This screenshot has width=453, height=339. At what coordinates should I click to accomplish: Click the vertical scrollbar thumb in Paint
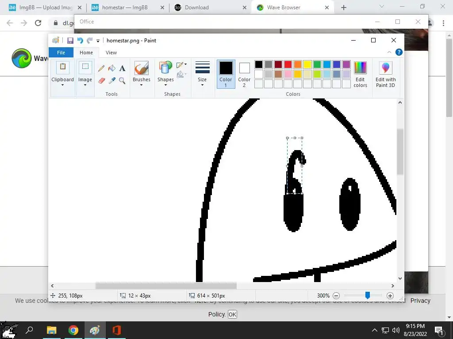[400, 152]
